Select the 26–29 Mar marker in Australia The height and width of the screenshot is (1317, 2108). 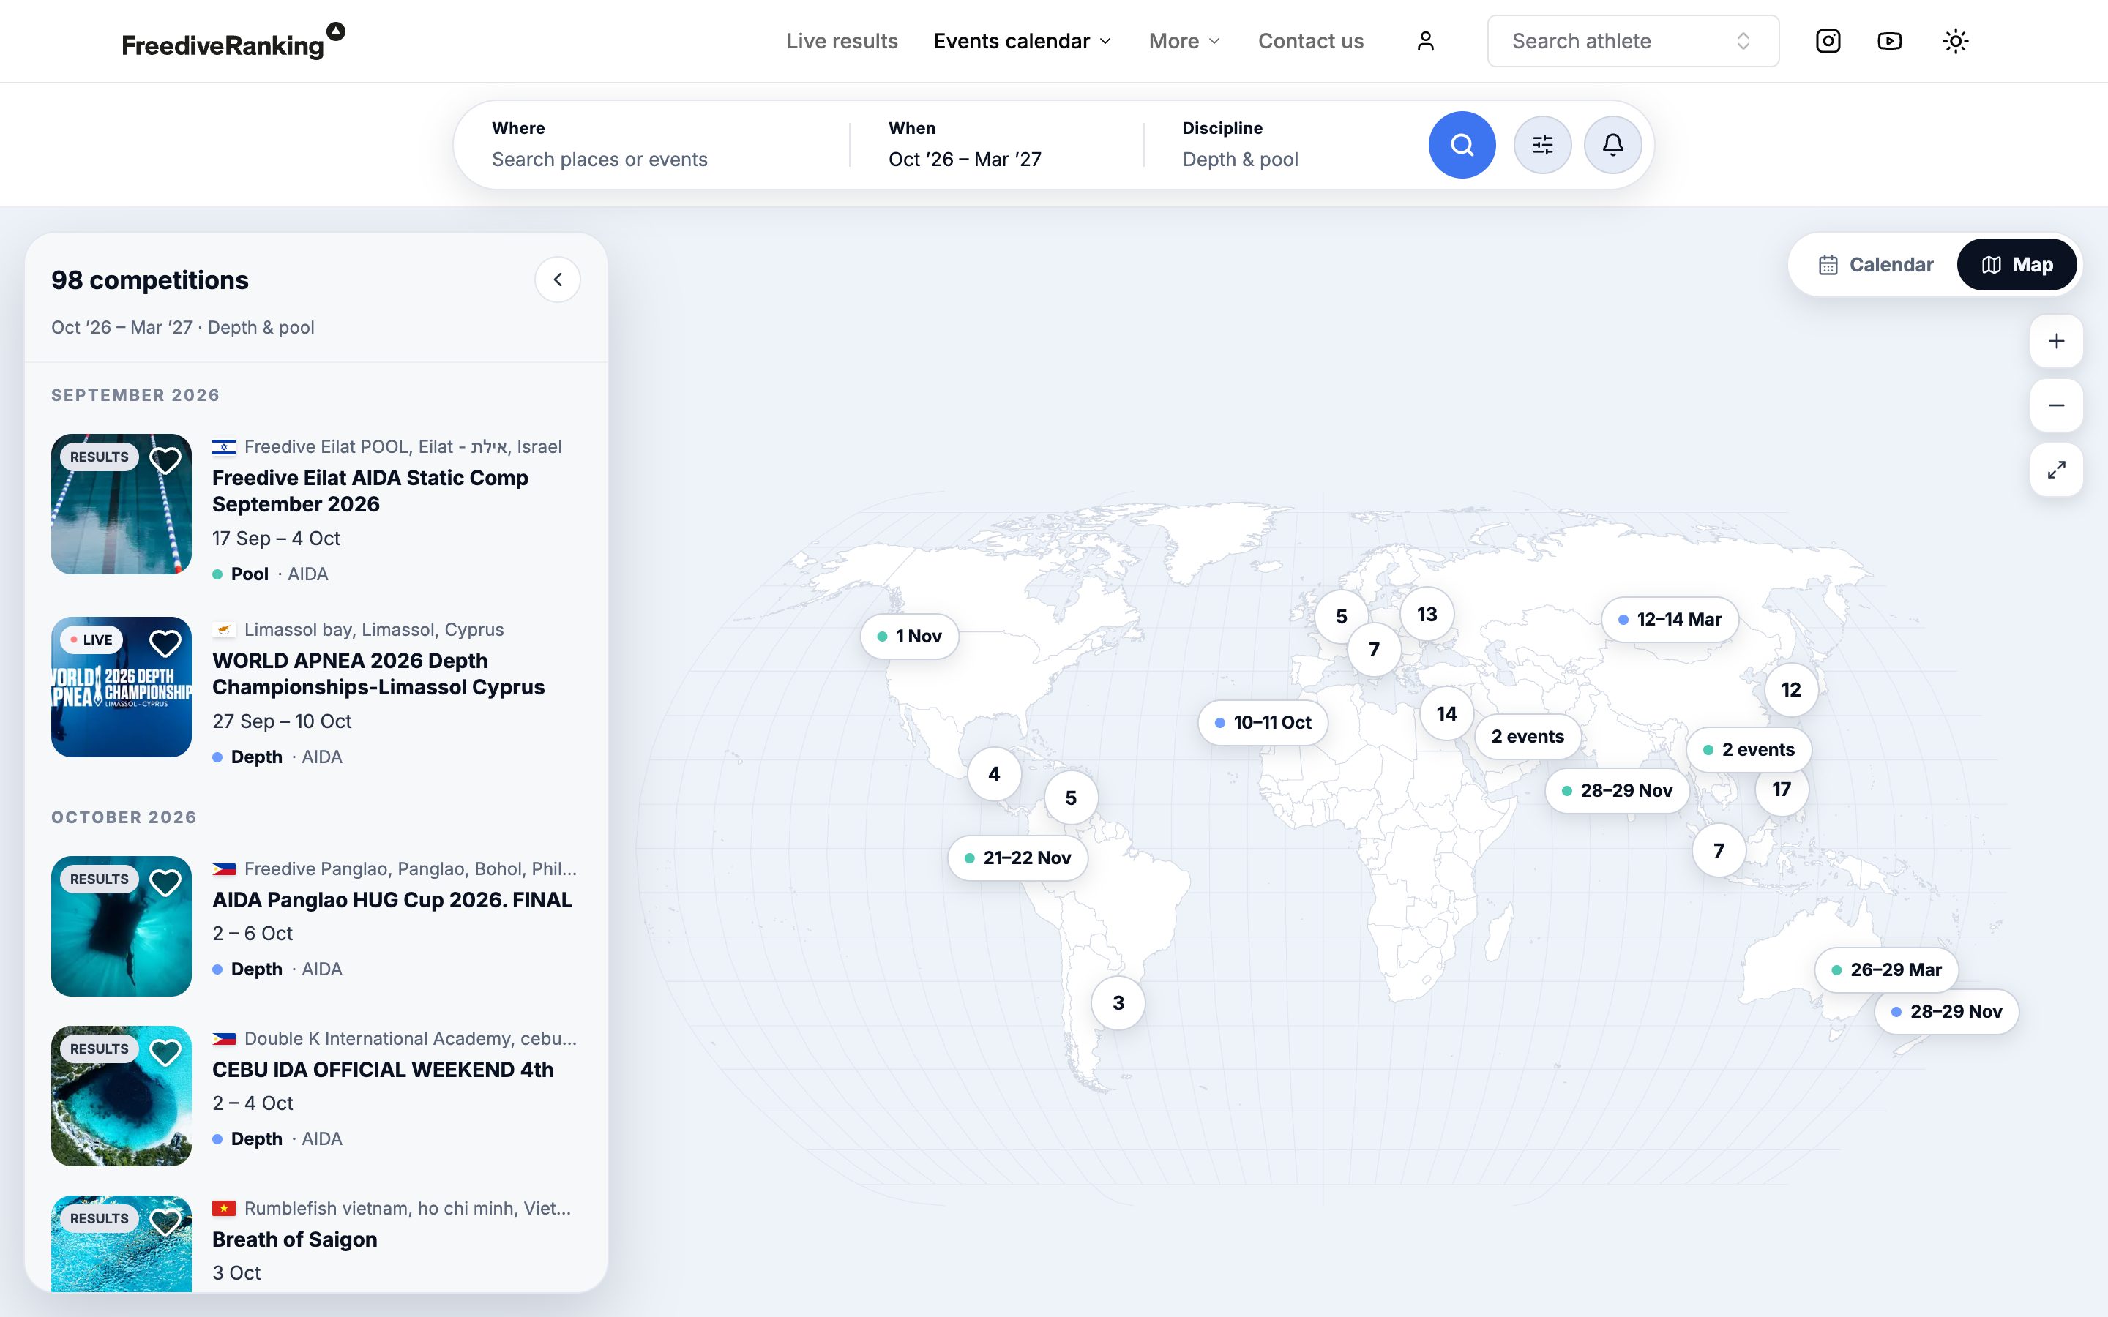[1887, 969]
